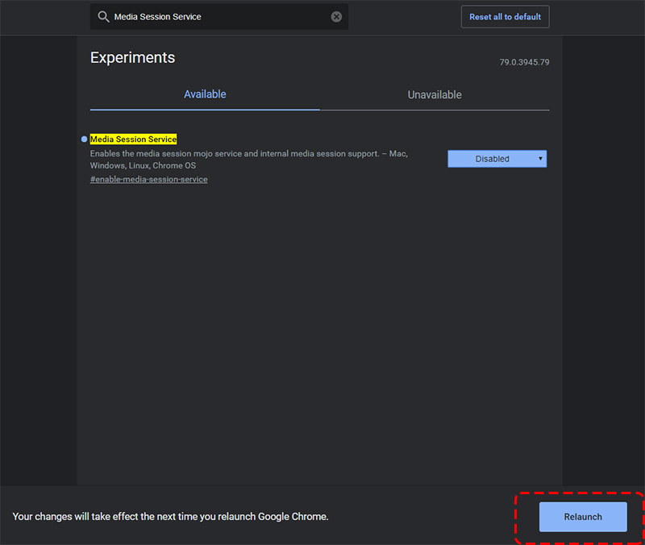Screen dimensions: 645x545
Task: Click the Experiments page heading
Action: pyautogui.click(x=132, y=58)
